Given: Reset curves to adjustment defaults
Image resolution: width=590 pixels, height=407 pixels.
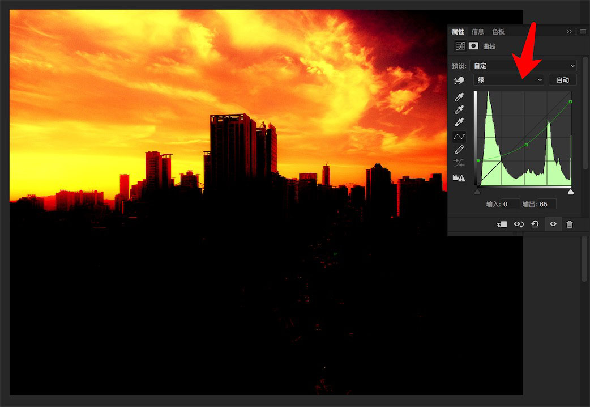Looking at the screenshot, I should coord(535,224).
